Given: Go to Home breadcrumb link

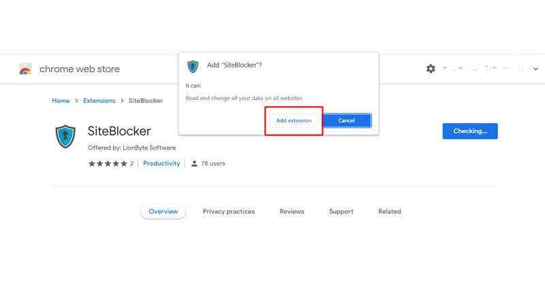Looking at the screenshot, I should (61, 101).
